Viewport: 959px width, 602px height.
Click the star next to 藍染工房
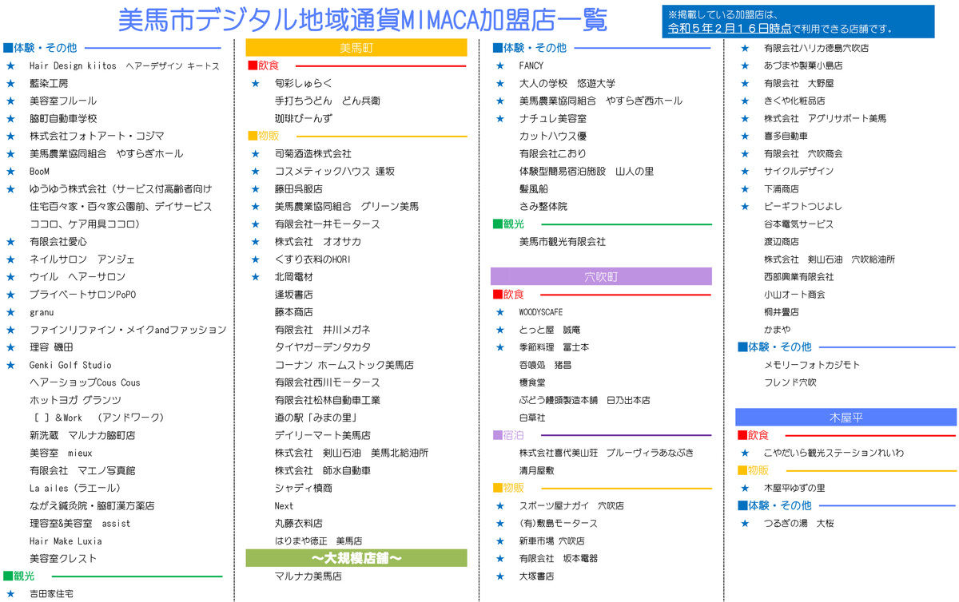(x=10, y=83)
